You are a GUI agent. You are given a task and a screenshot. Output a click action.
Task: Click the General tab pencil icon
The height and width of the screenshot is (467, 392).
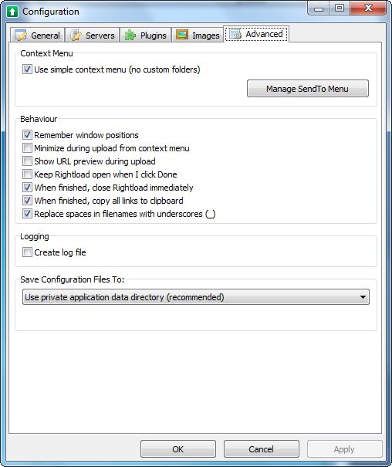point(21,36)
